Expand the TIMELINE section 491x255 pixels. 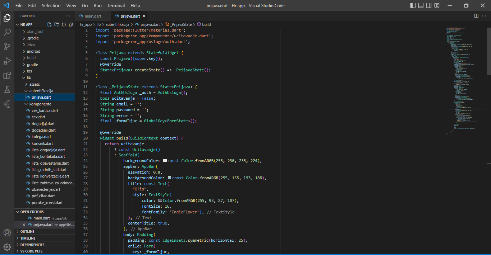coord(45,238)
